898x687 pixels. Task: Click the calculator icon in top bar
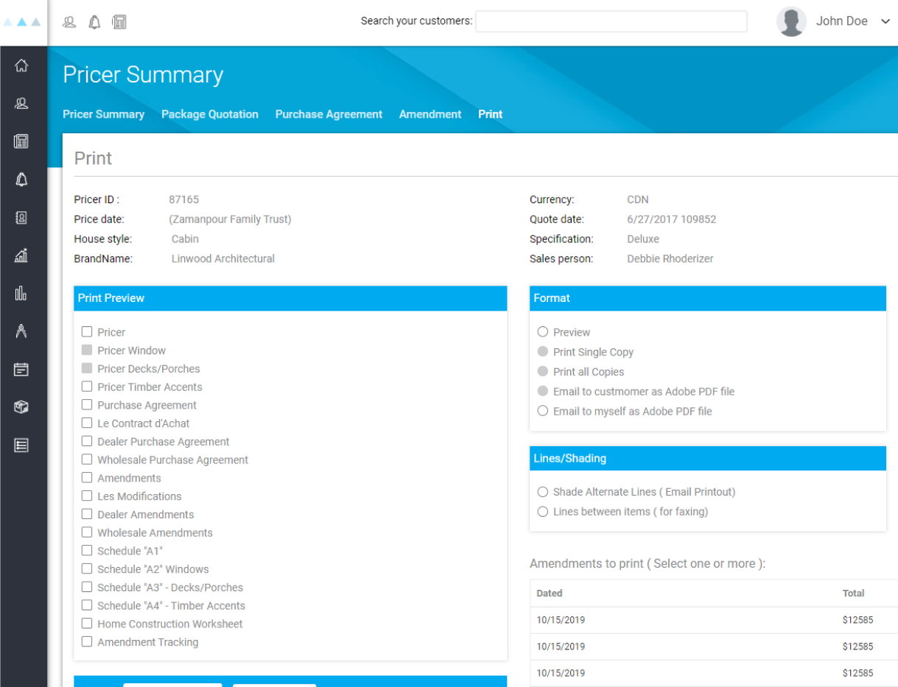119,22
